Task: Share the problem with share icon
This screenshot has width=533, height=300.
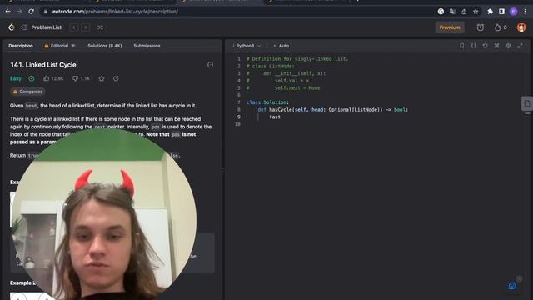Action: pos(116,78)
